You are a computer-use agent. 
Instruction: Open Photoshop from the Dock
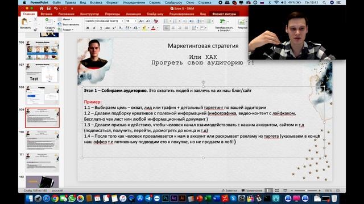pyautogui.click(x=166, y=198)
